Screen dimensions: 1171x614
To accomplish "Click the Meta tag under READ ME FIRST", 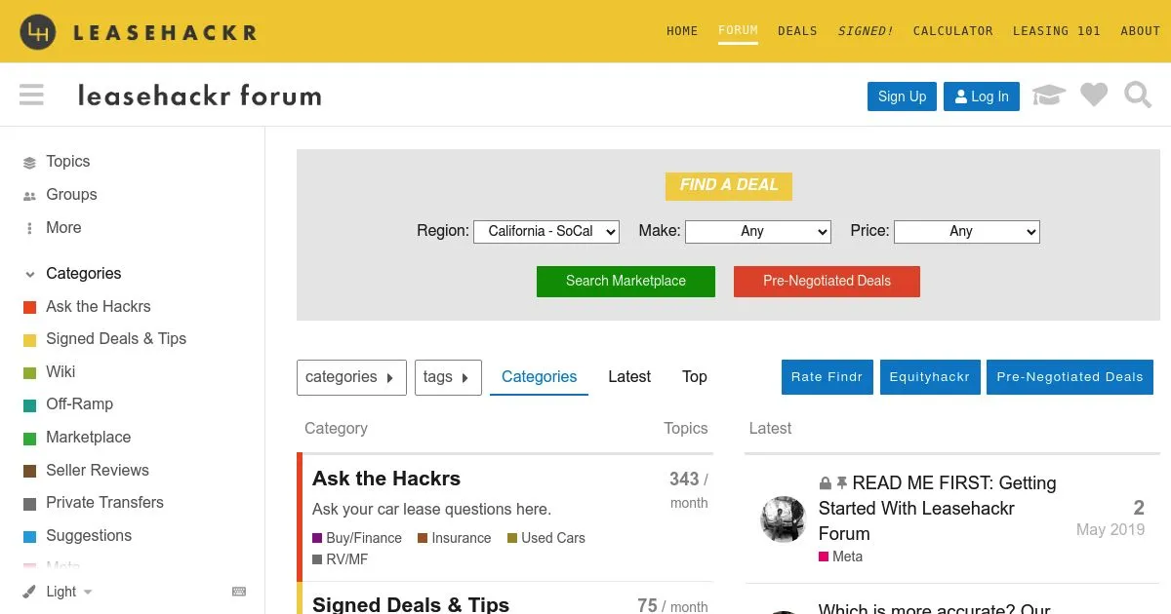I will click(841, 556).
